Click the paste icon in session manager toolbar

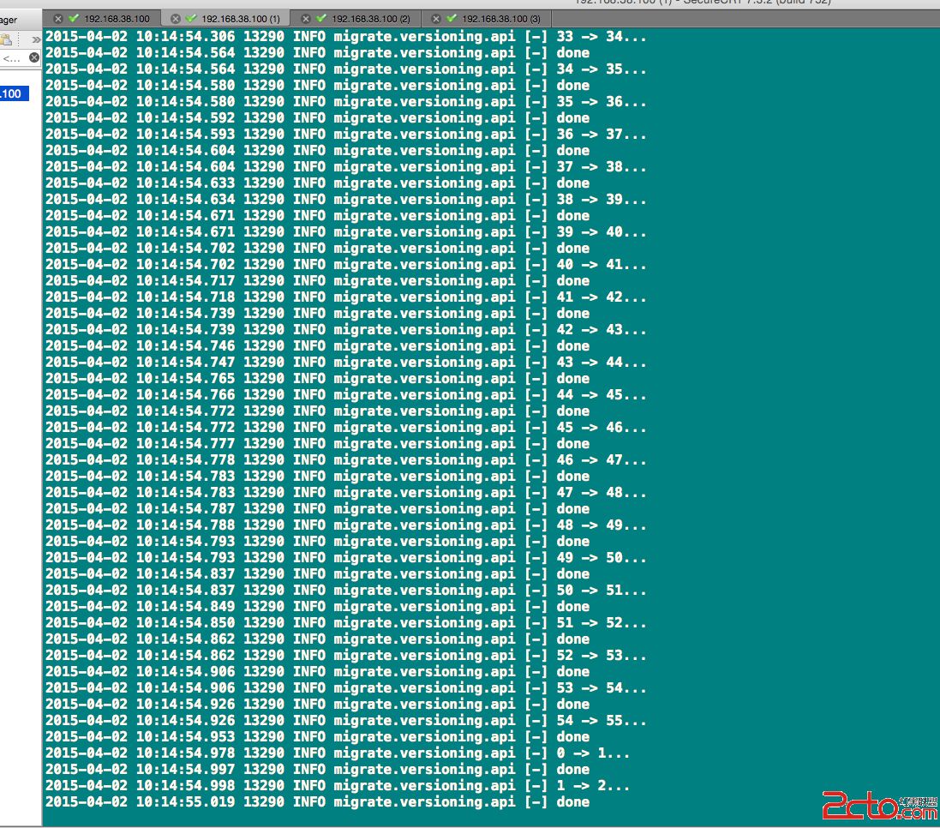(7, 40)
